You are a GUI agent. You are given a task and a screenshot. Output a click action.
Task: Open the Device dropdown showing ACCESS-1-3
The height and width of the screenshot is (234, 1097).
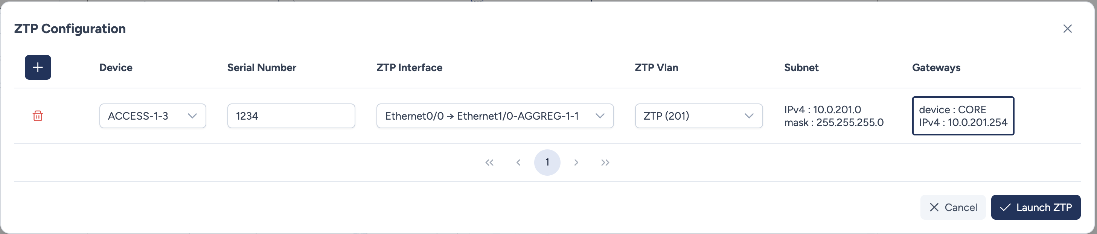152,116
